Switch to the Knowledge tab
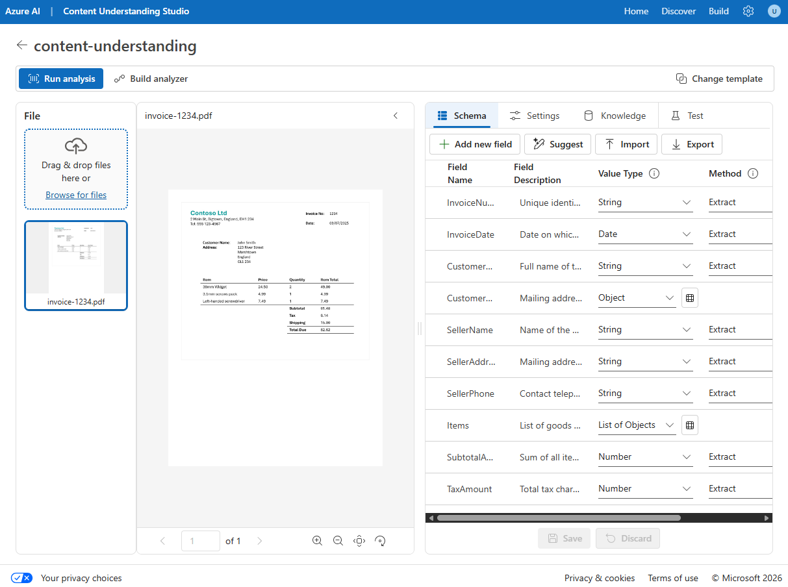This screenshot has width=788, height=587. 615,115
